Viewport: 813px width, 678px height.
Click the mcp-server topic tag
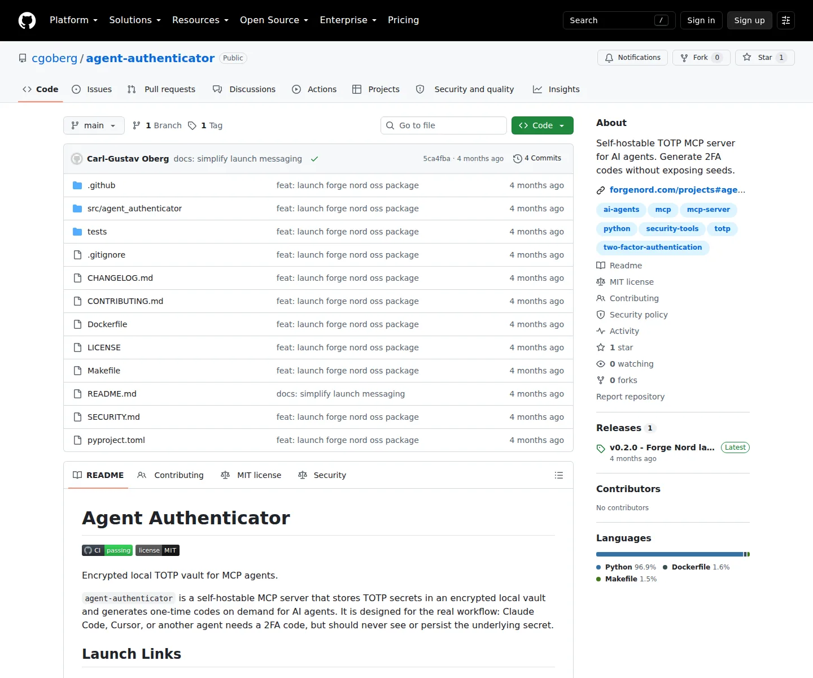[x=708, y=210]
